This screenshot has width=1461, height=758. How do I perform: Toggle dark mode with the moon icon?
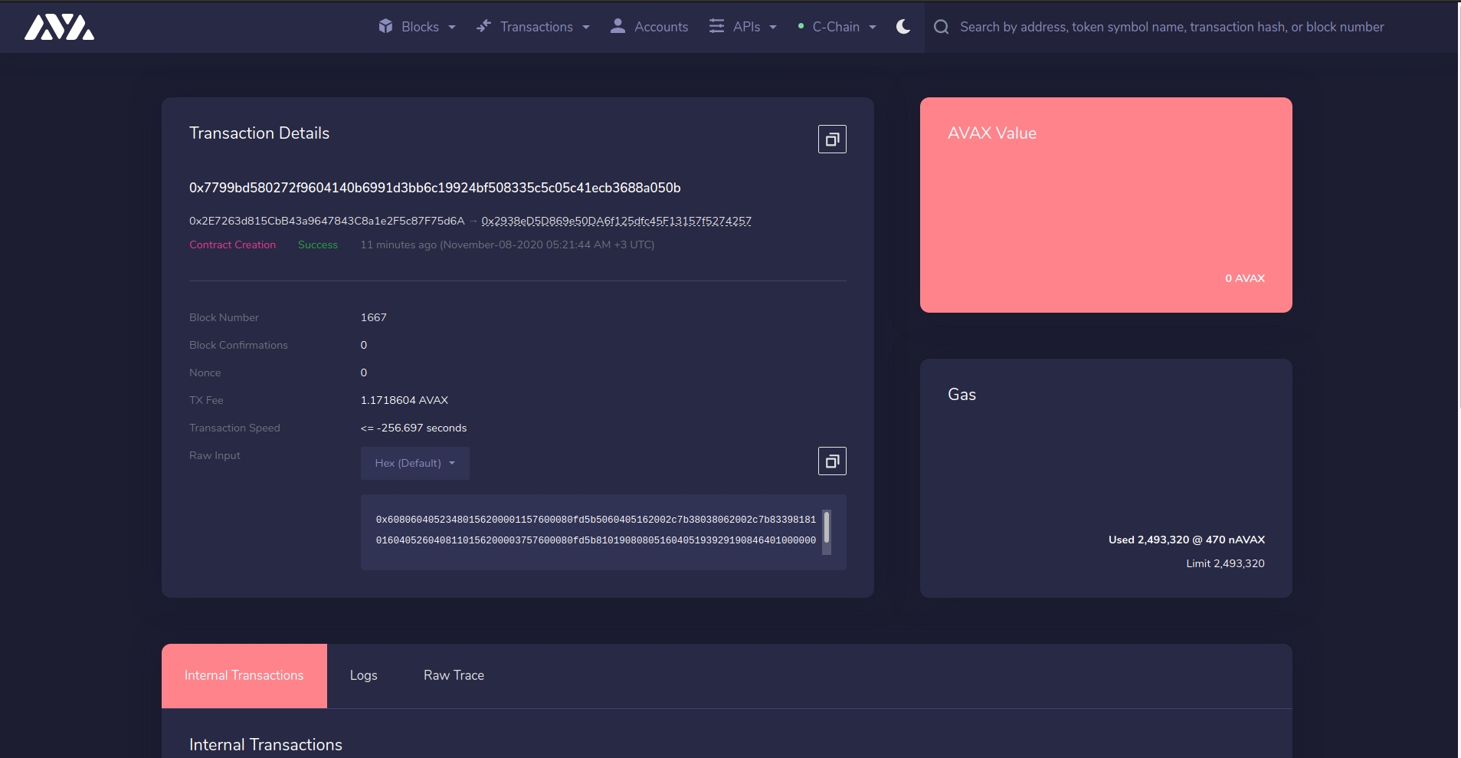point(903,27)
